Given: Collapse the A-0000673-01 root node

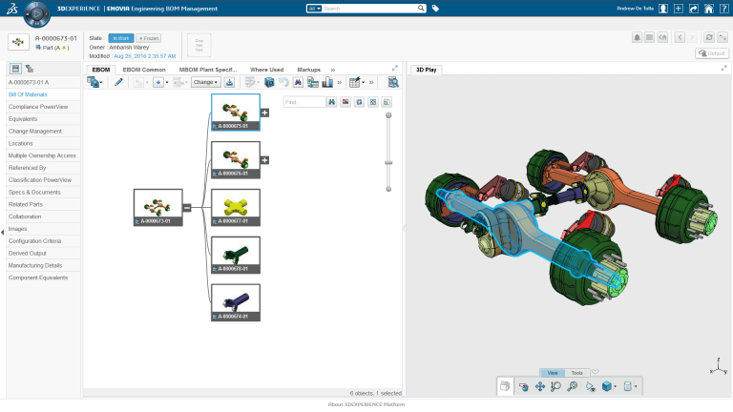Looking at the screenshot, I should 187,207.
